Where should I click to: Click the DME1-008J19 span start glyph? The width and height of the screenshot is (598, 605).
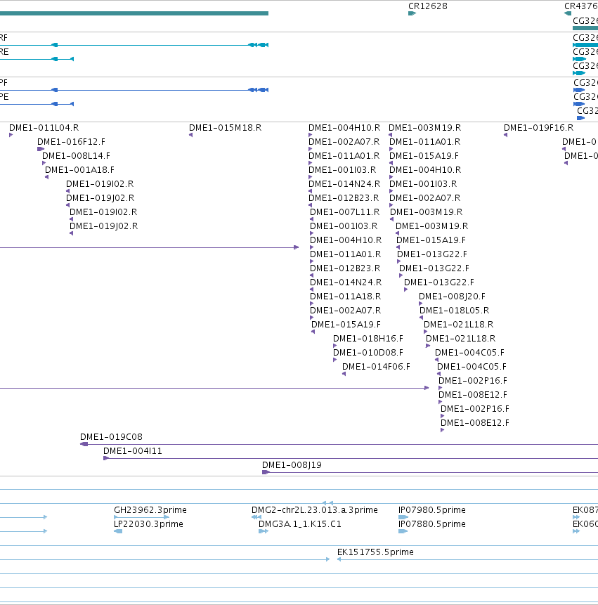pos(266,472)
